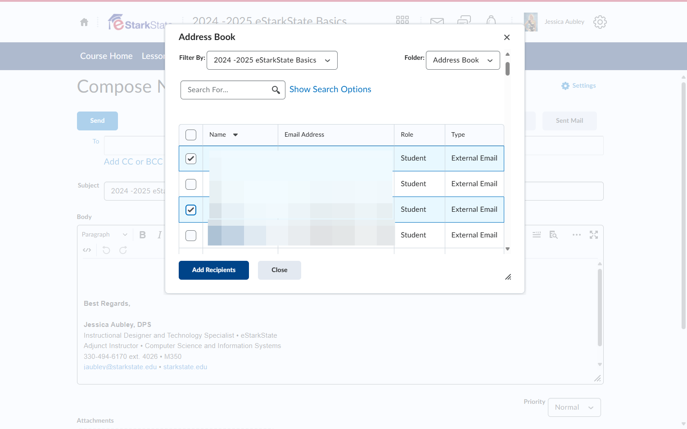Viewport: 687px width, 429px height.
Task: Click the Bold formatting icon
Action: (x=143, y=235)
